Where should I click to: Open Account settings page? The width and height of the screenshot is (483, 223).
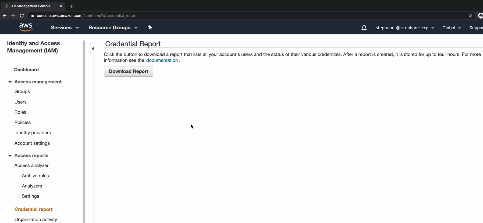(x=32, y=143)
